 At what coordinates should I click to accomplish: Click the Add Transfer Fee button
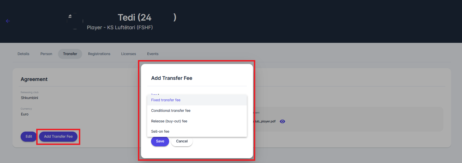point(58,137)
